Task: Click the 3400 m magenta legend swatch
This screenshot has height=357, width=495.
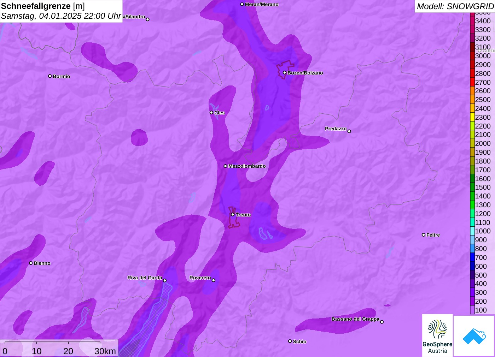Action: coord(472,21)
